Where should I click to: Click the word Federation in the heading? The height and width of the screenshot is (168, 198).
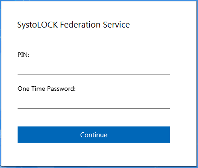pos(80,25)
